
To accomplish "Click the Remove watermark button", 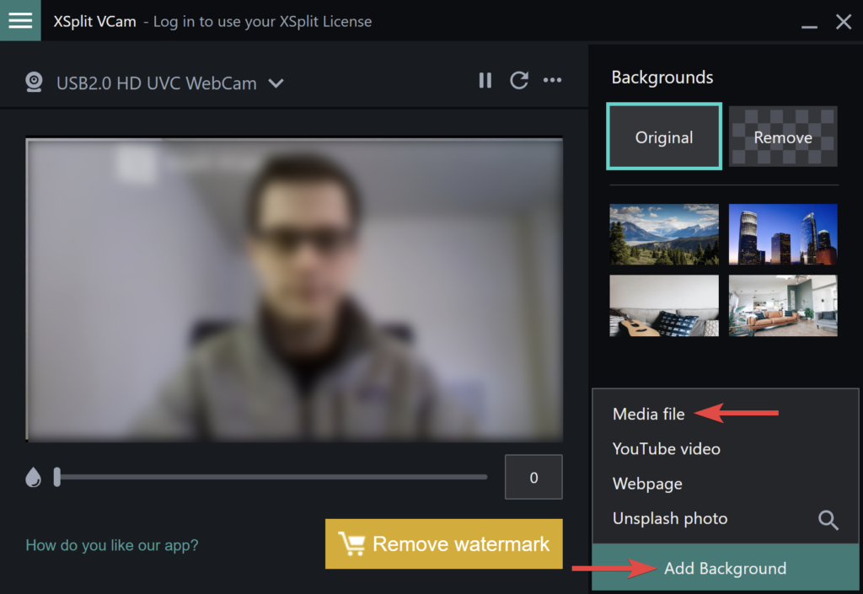I will (x=443, y=544).
